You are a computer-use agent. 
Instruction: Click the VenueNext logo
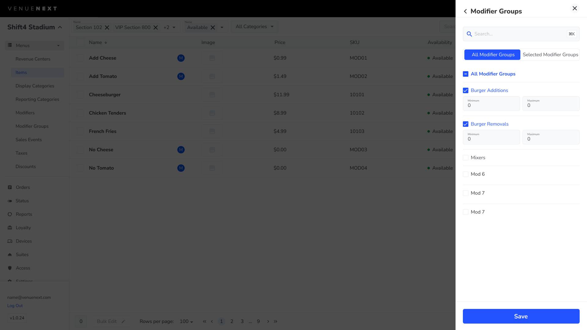32,8
